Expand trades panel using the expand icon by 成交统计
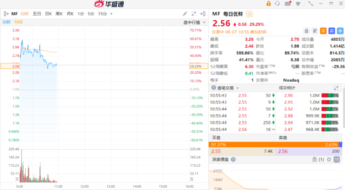This screenshot has width=345, height=190. [x=336, y=88]
